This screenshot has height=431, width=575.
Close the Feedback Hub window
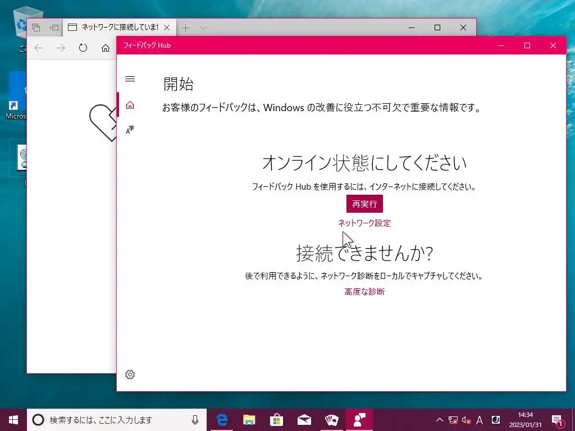[553, 45]
